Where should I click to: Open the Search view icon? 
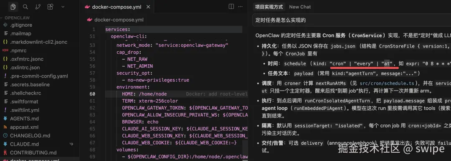click(25, 7)
